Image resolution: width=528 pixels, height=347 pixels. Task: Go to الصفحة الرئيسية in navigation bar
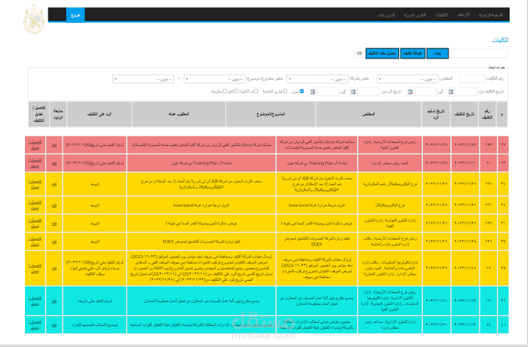(491, 15)
